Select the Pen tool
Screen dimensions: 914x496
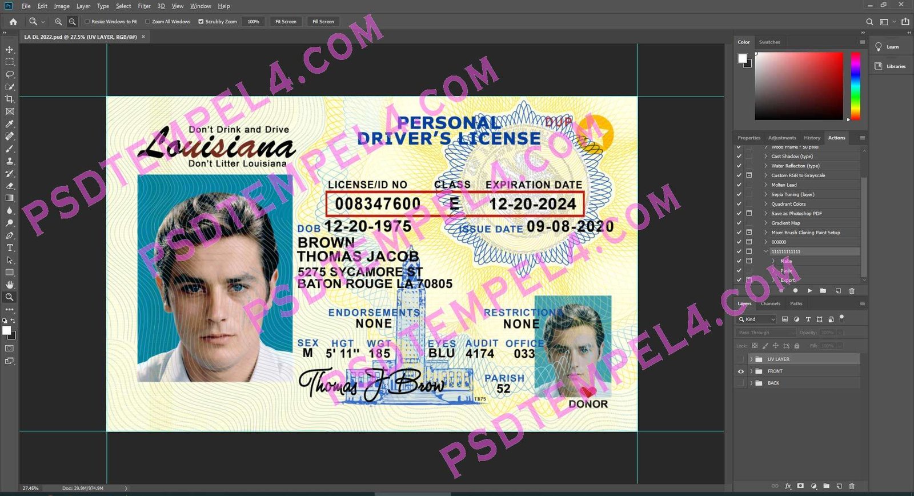pyautogui.click(x=10, y=235)
